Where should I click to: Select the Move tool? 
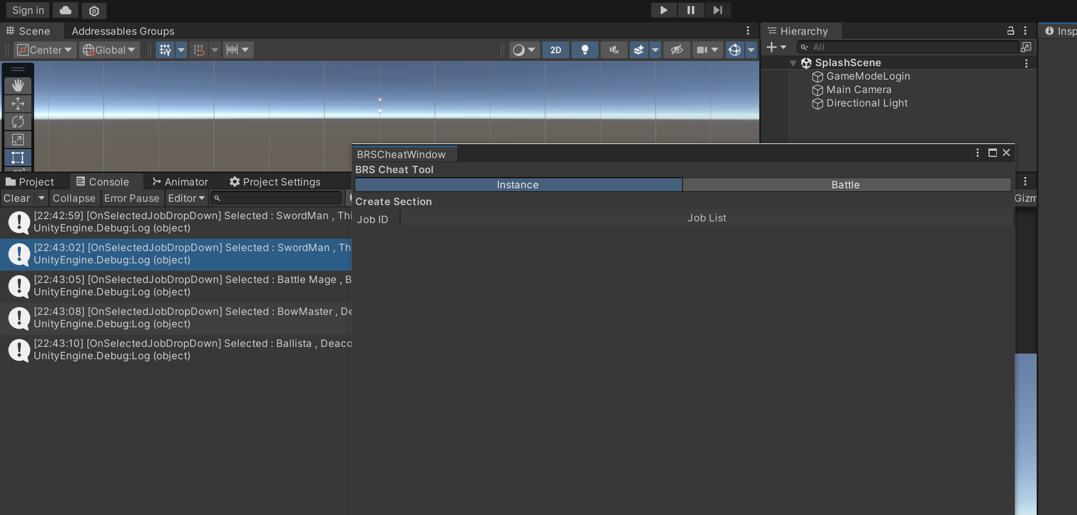[x=18, y=104]
